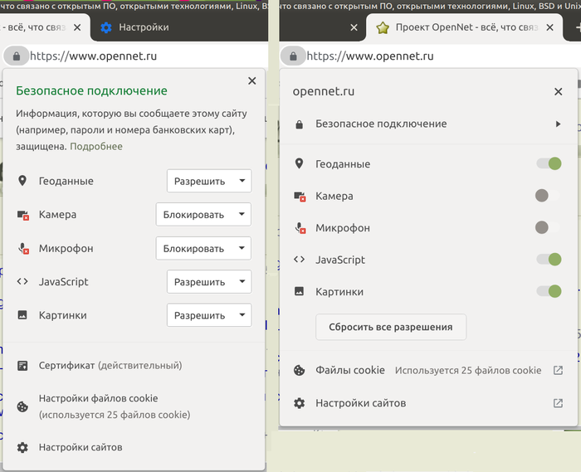Click the certificate icon
This screenshot has height=472, width=581.
coord(22,365)
